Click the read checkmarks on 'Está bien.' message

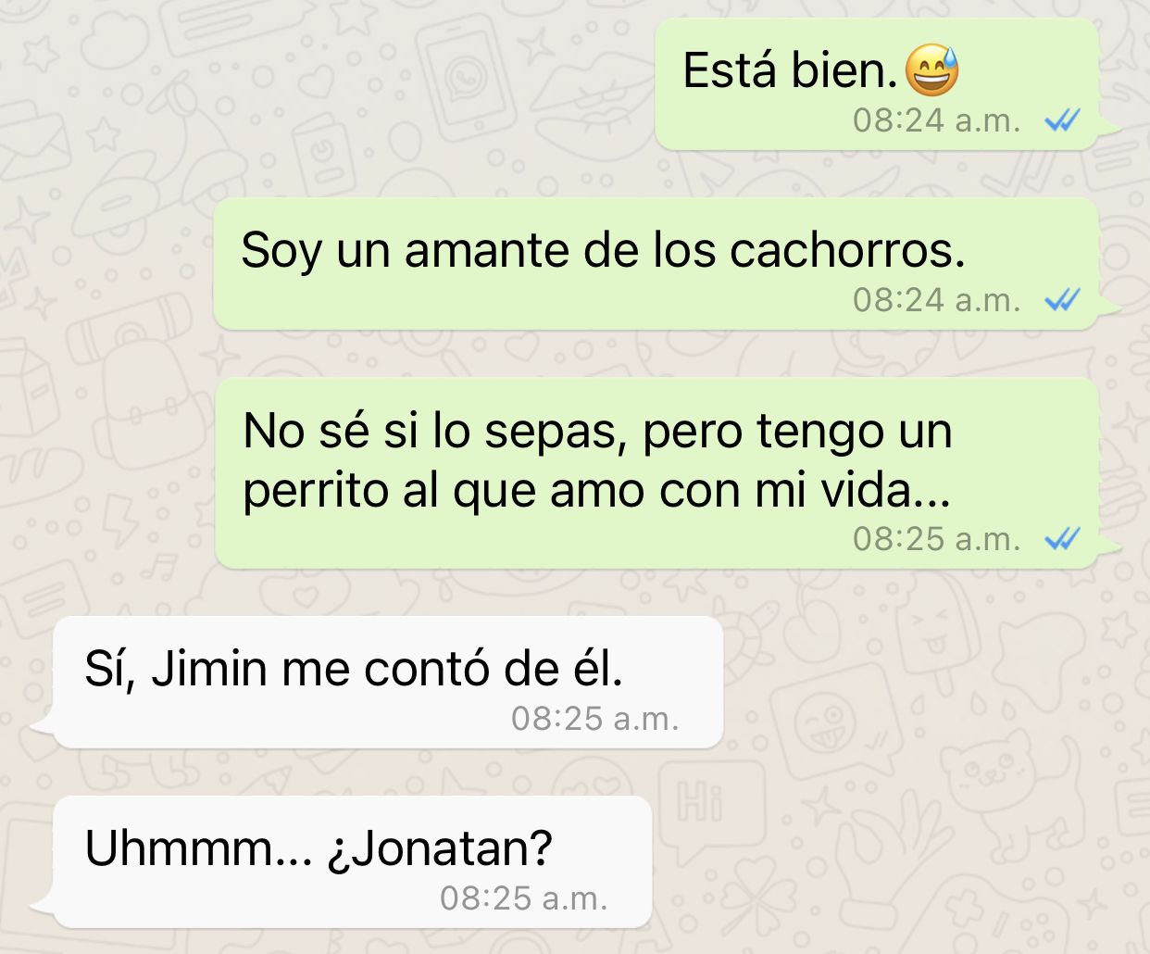coord(1062,119)
